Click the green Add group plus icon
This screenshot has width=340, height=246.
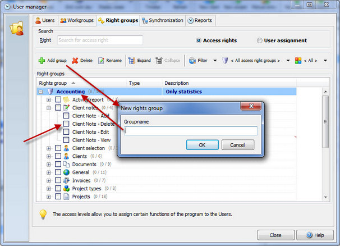click(42, 61)
